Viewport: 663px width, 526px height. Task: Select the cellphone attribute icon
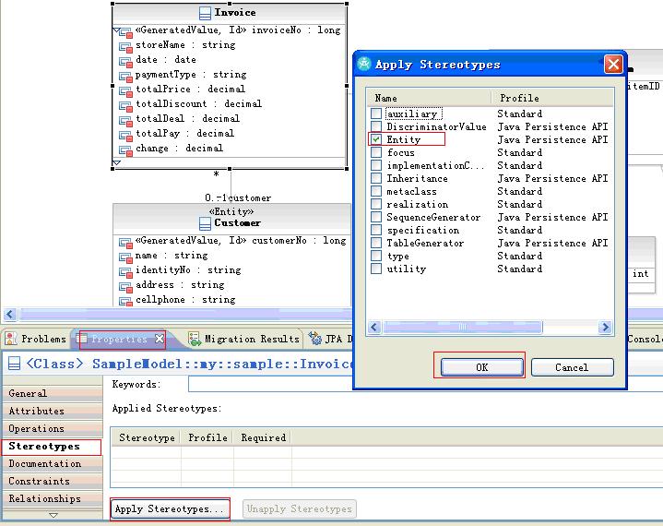coord(125,301)
